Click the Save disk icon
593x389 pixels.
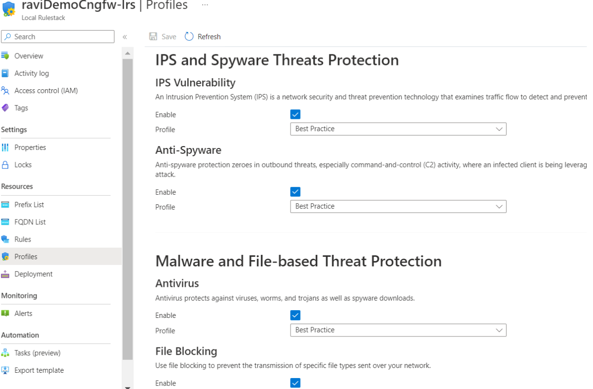click(153, 37)
